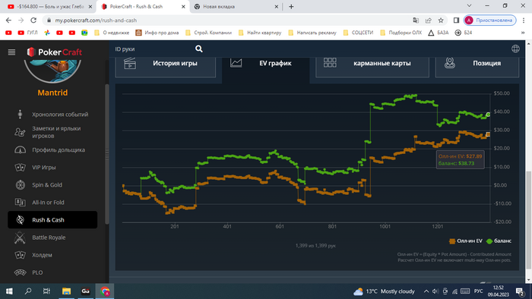Viewport: 532px width, 299px height.
Task: Click the Mantrid profile avatar
Action: coord(52,71)
